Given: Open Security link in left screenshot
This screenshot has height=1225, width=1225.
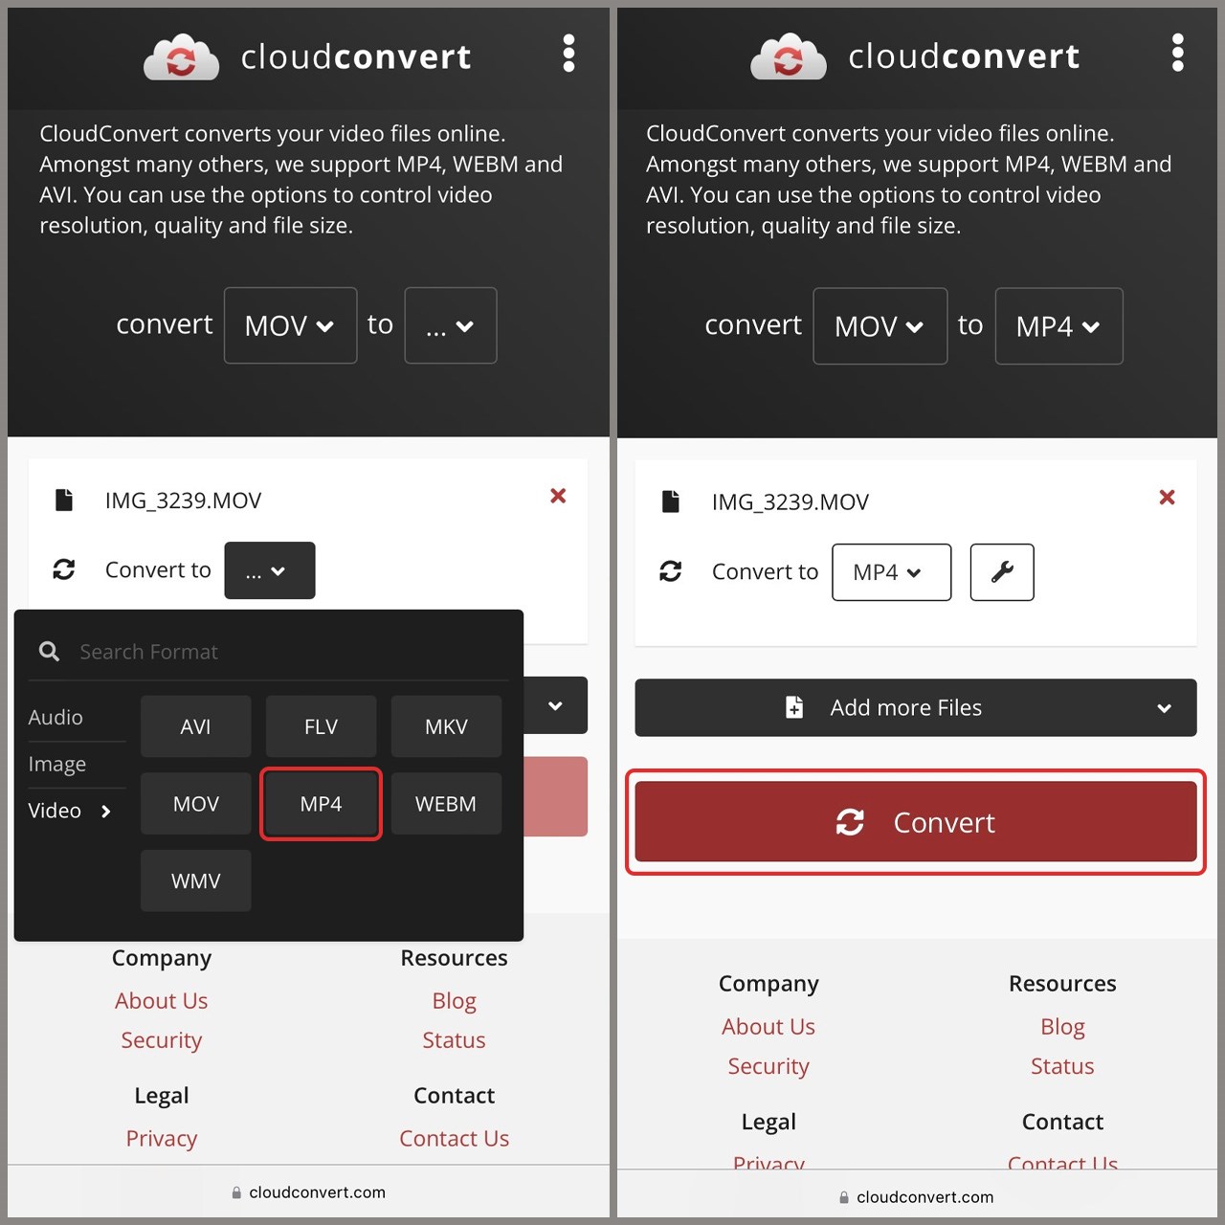Looking at the screenshot, I should pyautogui.click(x=161, y=1040).
